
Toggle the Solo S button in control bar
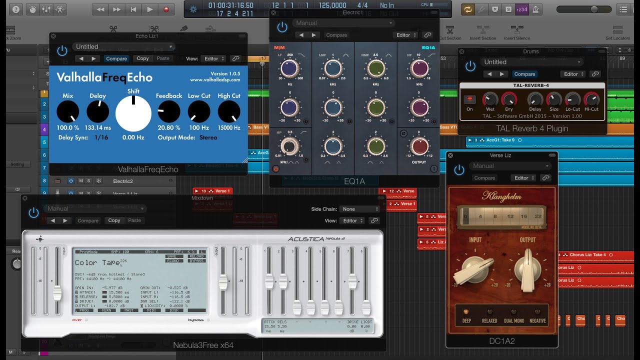[508, 9]
